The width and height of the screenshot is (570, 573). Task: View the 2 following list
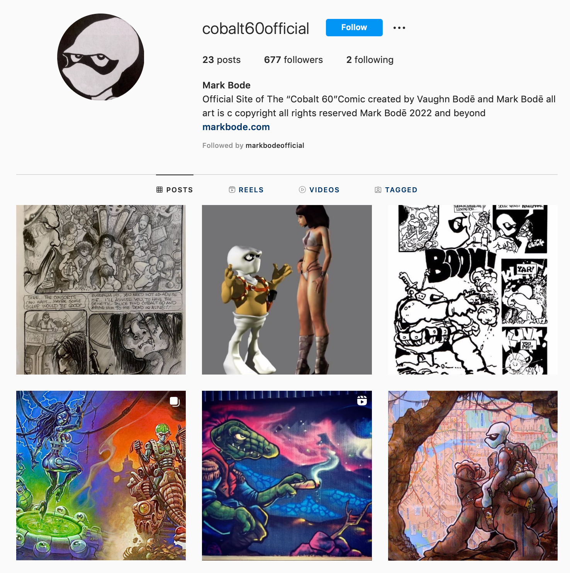coord(370,60)
